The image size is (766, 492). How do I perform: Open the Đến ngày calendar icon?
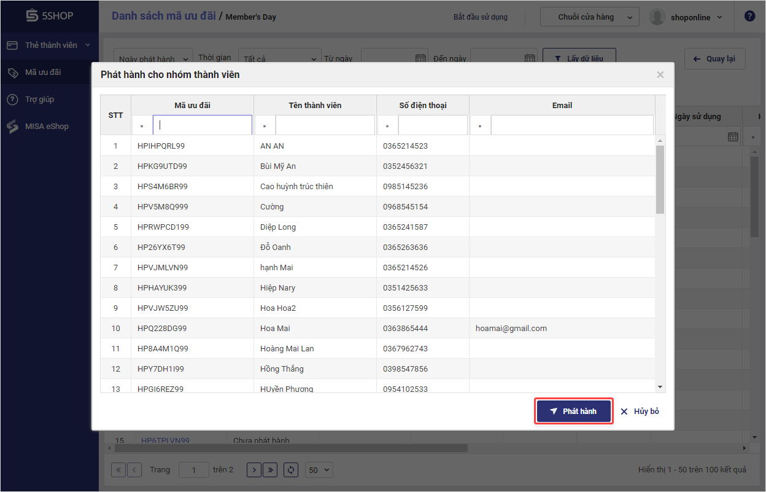530,59
